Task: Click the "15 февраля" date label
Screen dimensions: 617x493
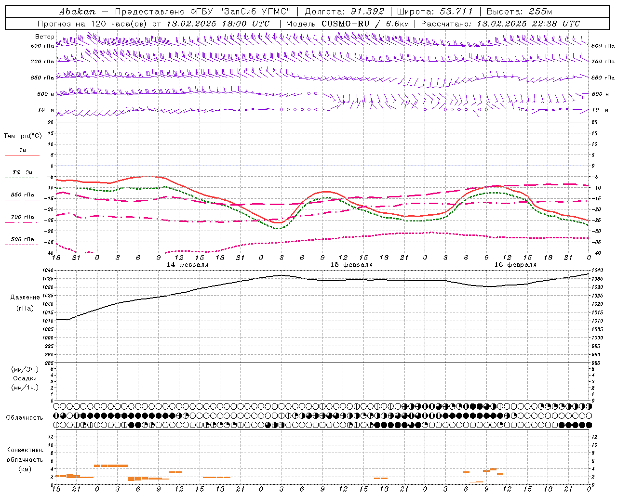Action: tap(351, 265)
